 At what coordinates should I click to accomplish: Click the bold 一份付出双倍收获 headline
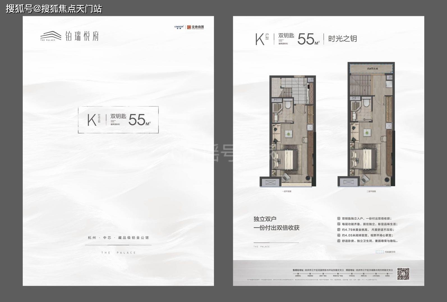tap(277, 228)
